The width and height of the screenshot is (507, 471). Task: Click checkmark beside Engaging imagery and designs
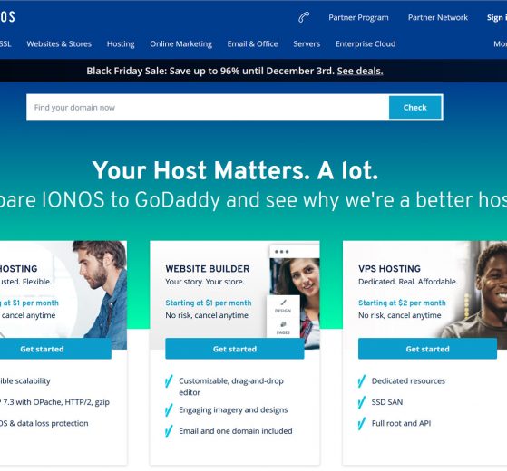tap(169, 410)
